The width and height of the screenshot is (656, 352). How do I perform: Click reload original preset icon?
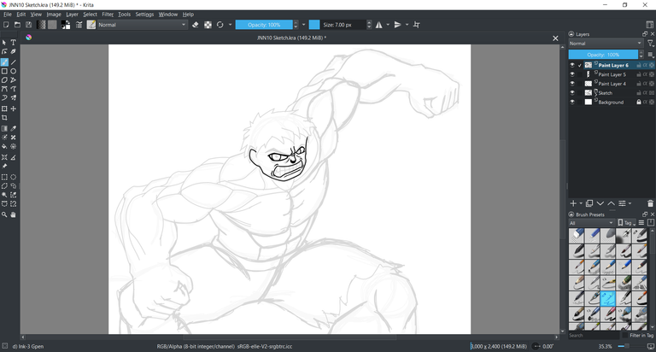[220, 25]
